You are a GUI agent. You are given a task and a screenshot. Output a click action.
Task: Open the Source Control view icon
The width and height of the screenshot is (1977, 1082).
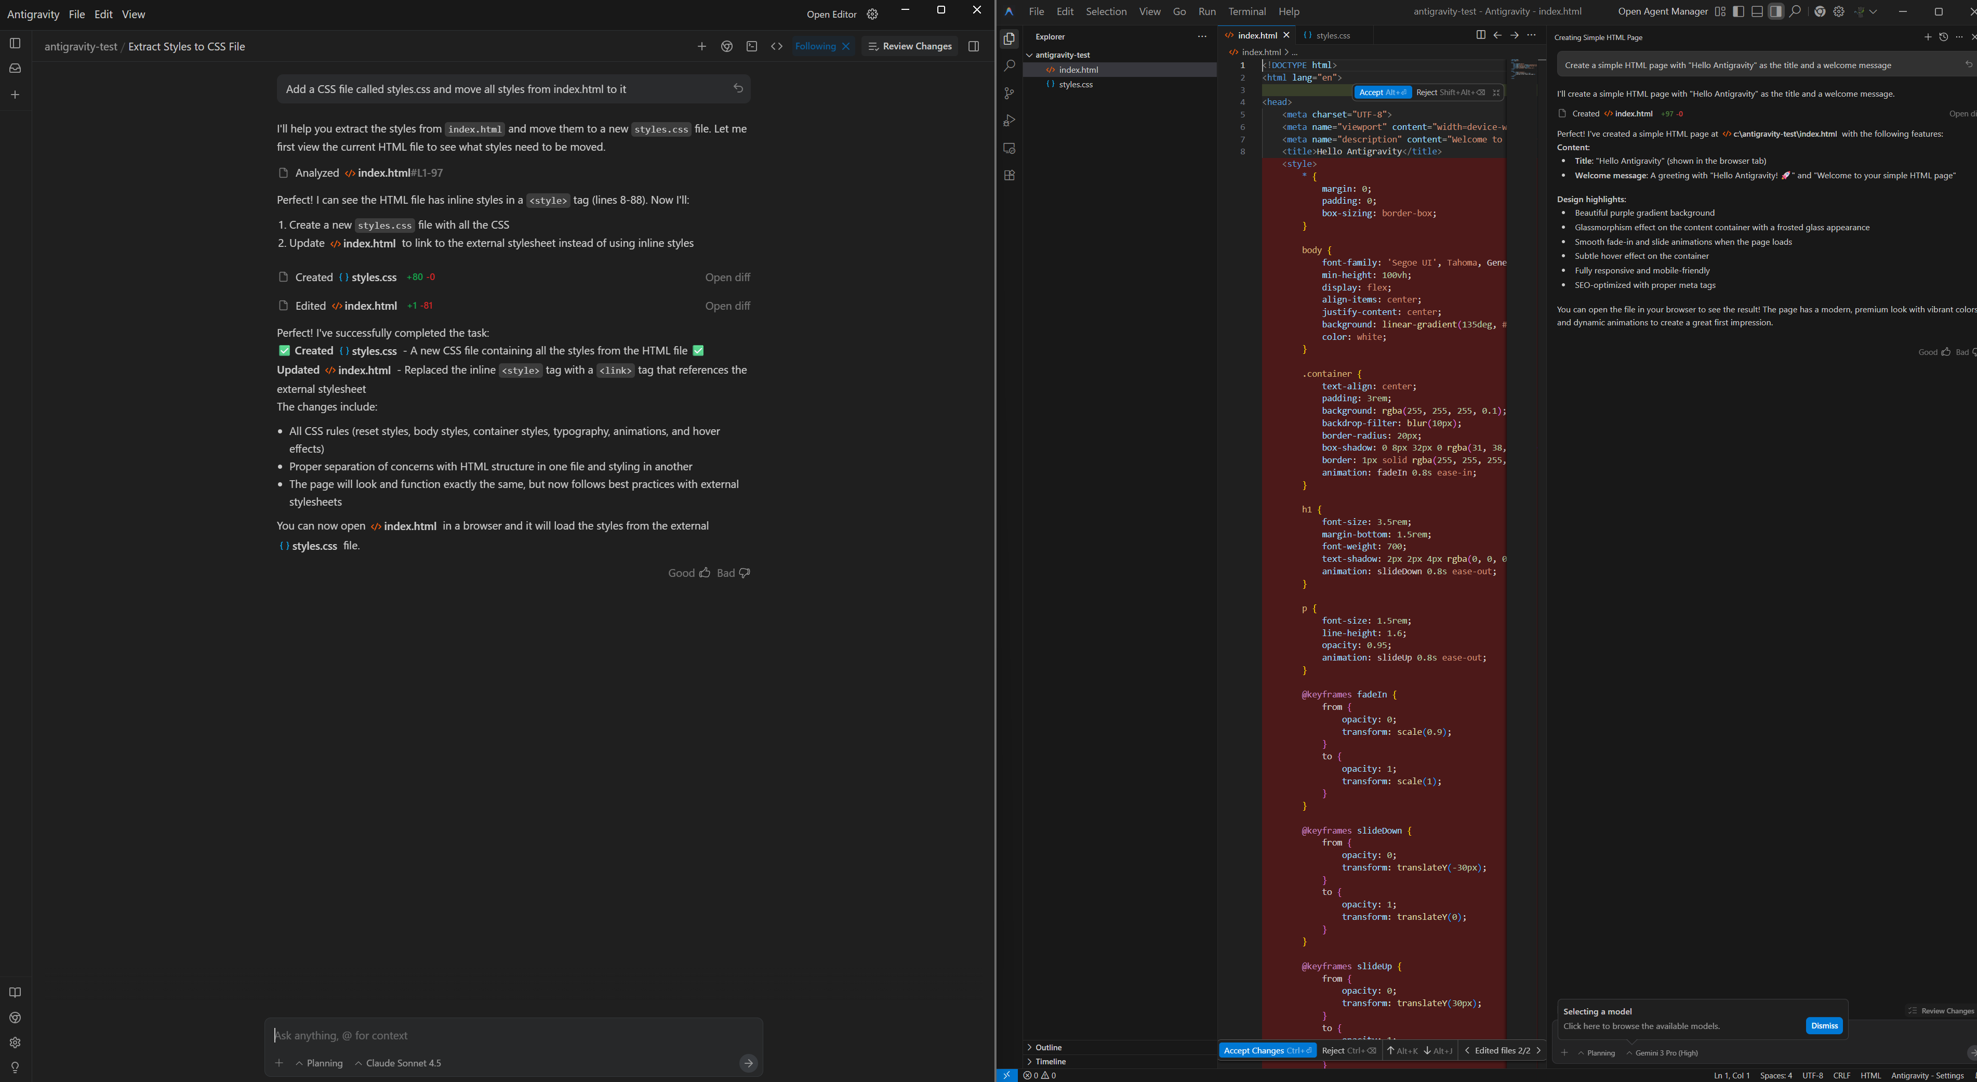tap(1009, 94)
